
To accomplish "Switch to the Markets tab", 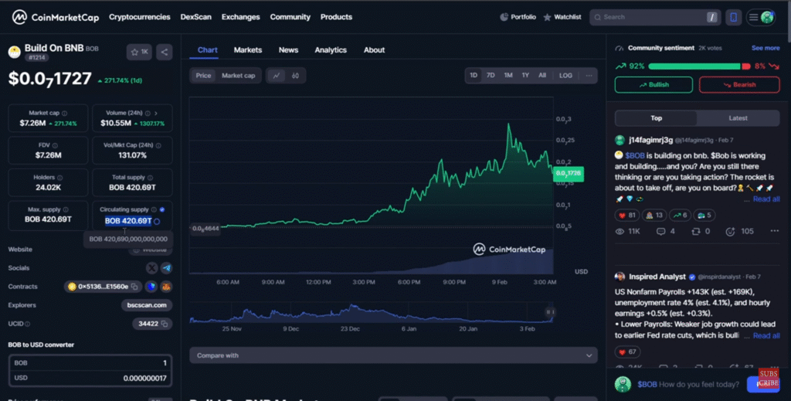I will (248, 50).
